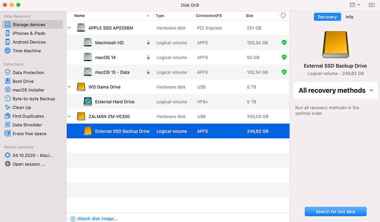The image size is (380, 222).
Task: Select iPhones & iPads in the sidebar
Action: pos(26,33)
